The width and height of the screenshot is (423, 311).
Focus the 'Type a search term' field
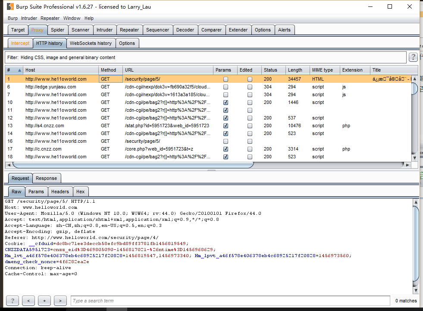pos(230,301)
